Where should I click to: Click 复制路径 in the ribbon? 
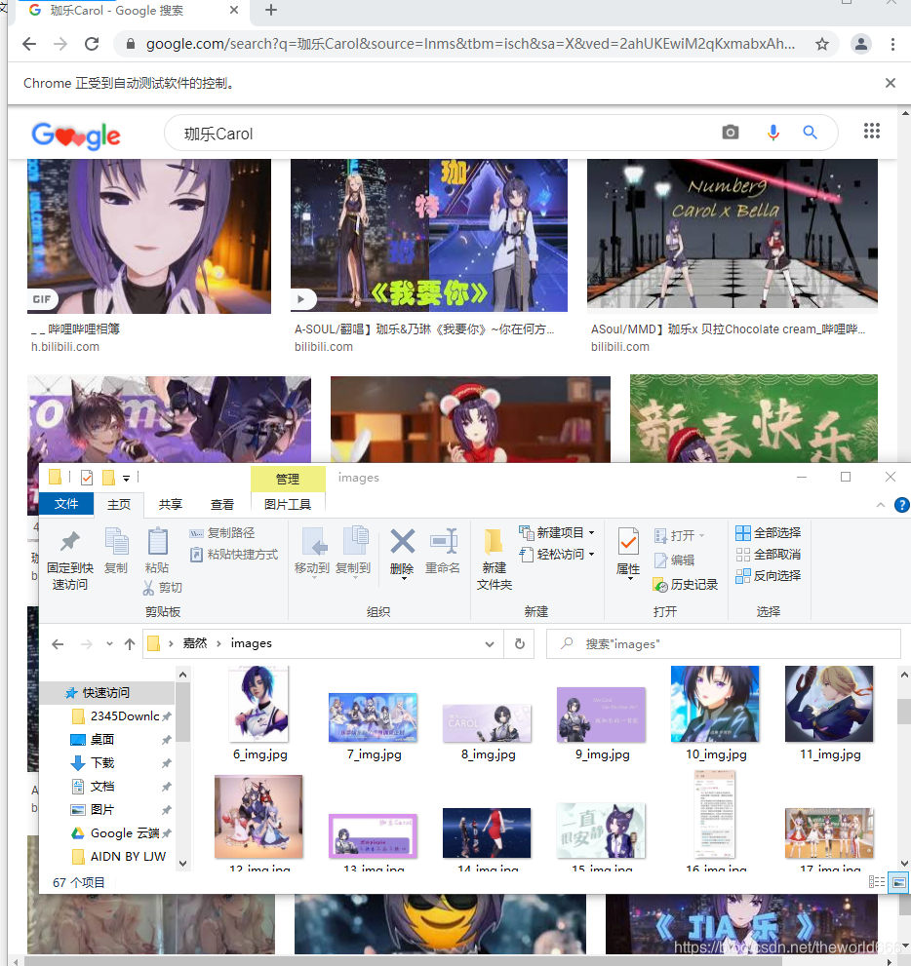(221, 533)
